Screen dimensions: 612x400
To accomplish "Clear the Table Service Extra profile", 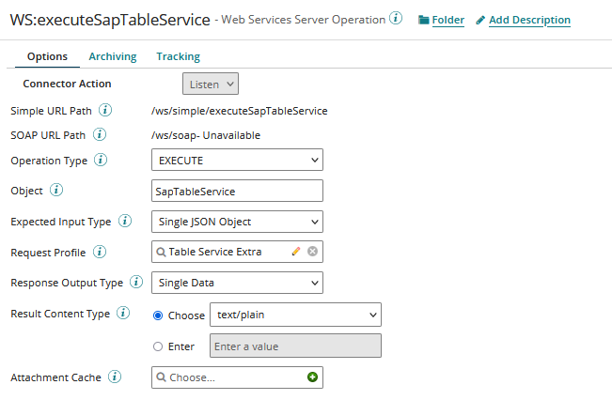I will [x=312, y=252].
